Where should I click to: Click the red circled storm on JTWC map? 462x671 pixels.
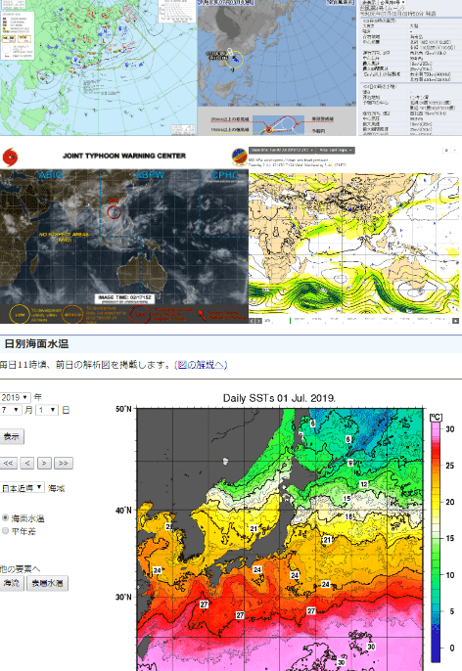pos(114,211)
